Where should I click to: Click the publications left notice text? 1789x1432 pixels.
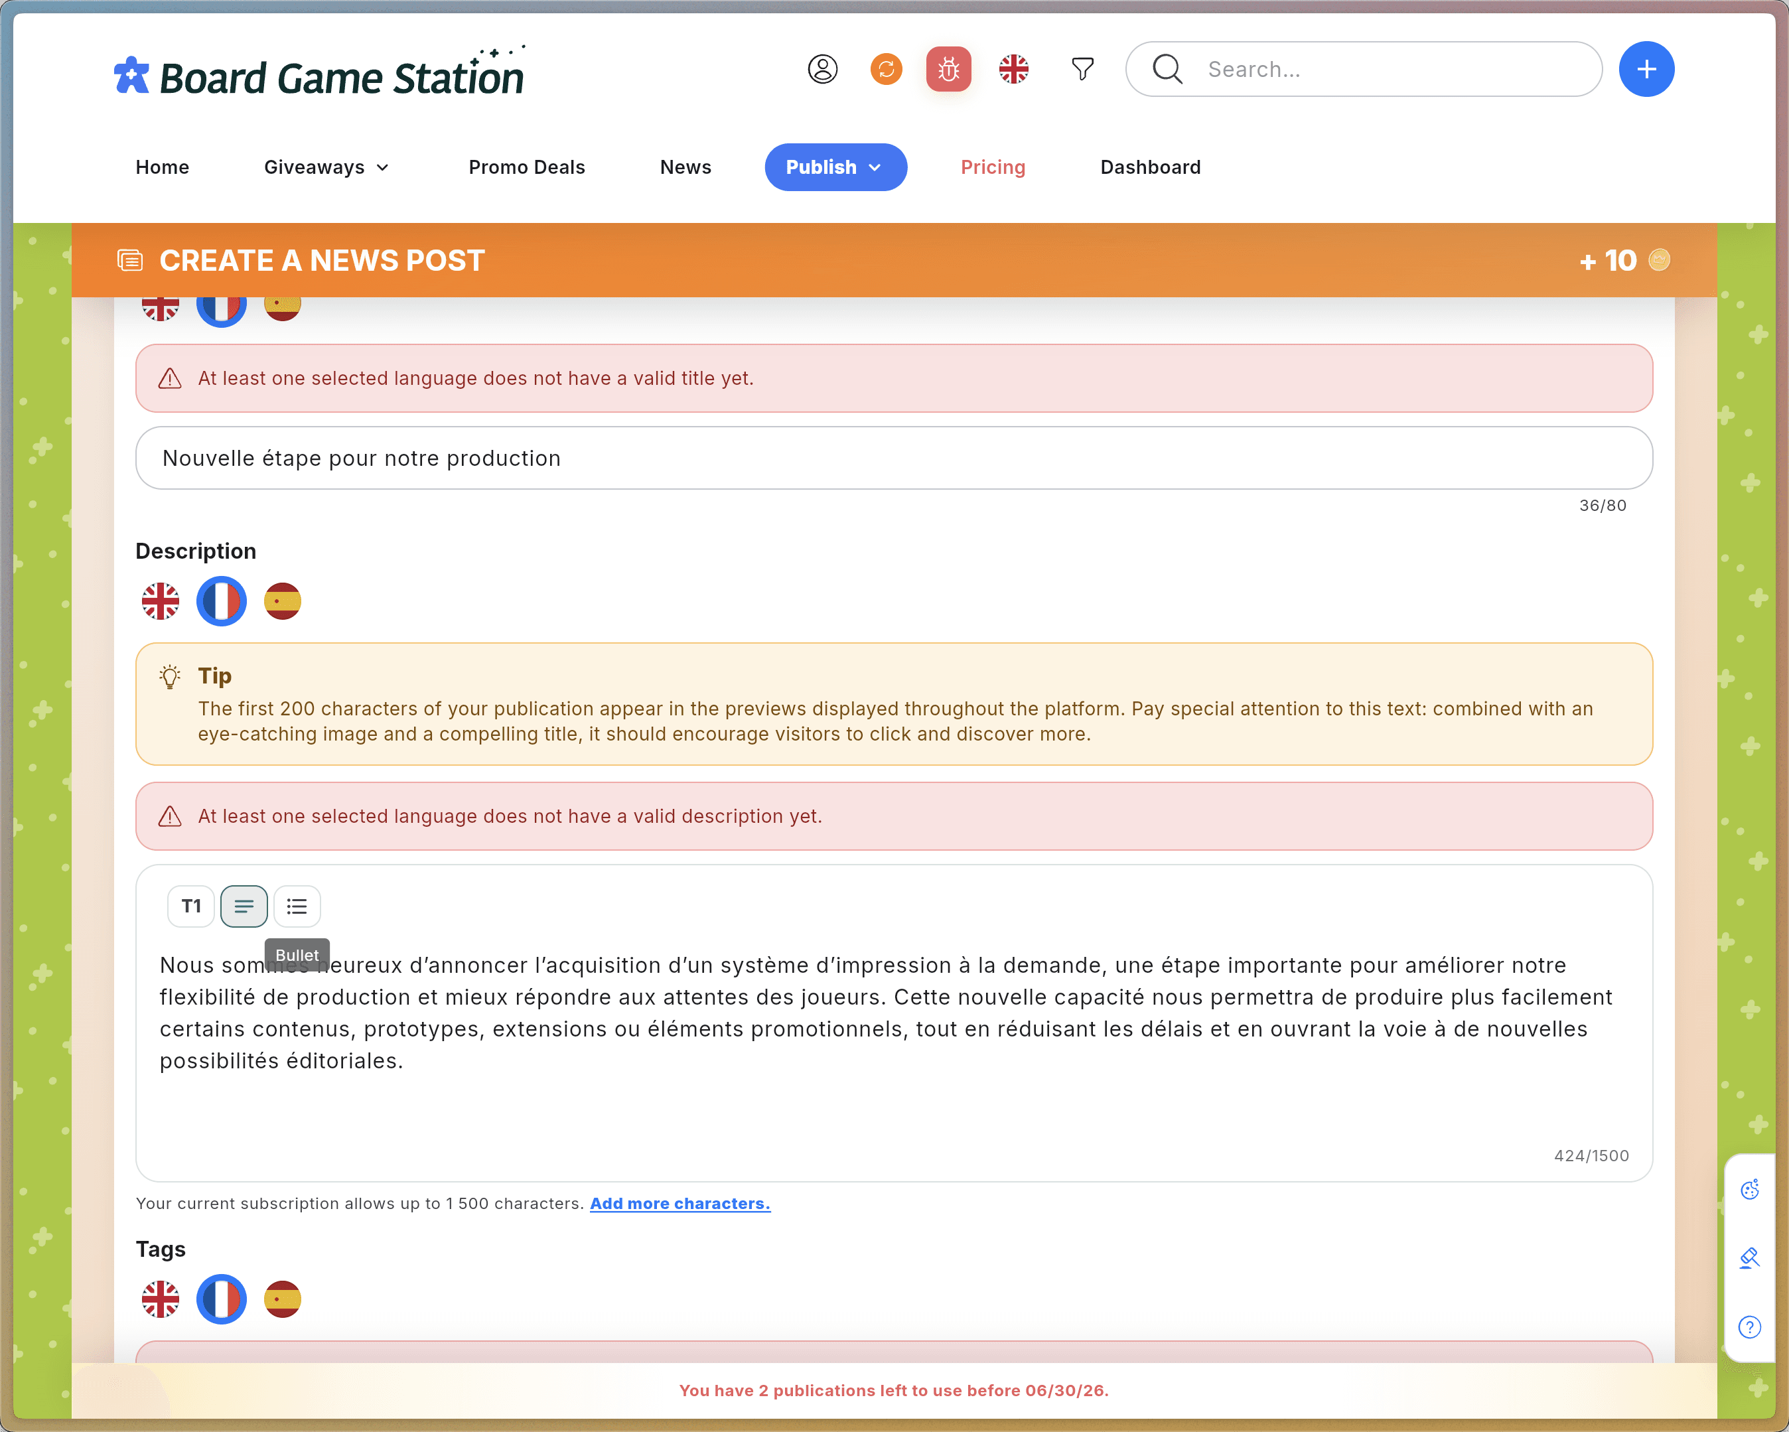click(894, 1390)
